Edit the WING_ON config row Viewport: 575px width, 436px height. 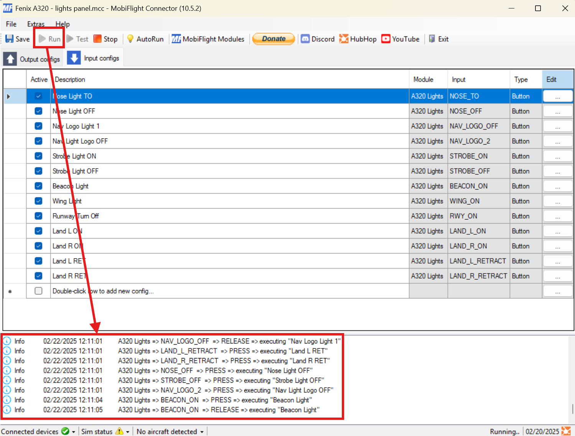558,201
